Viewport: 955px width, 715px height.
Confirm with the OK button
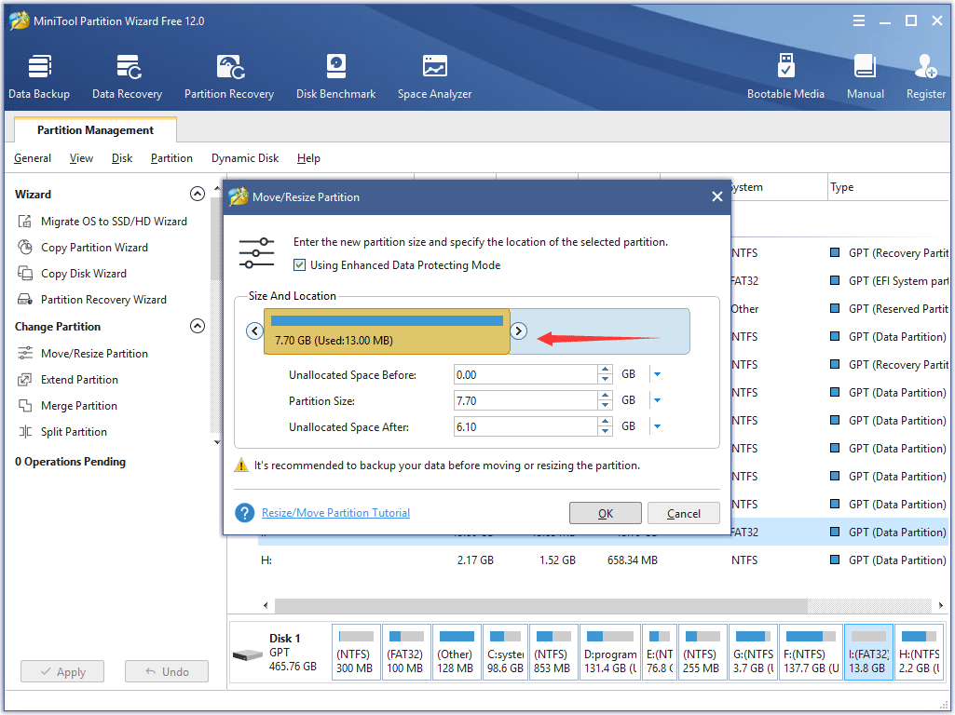coord(606,514)
